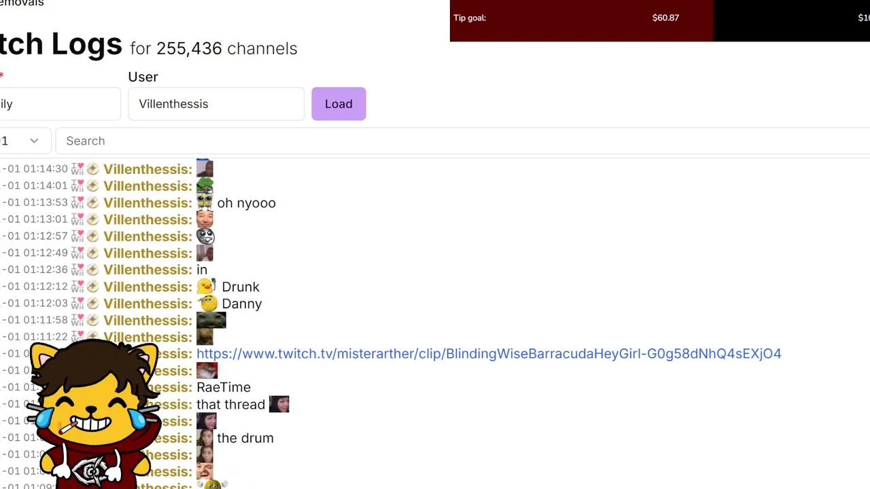Click the yellow duck emote before 'Drunk'
Image resolution: width=870 pixels, height=489 pixels.
click(x=206, y=287)
